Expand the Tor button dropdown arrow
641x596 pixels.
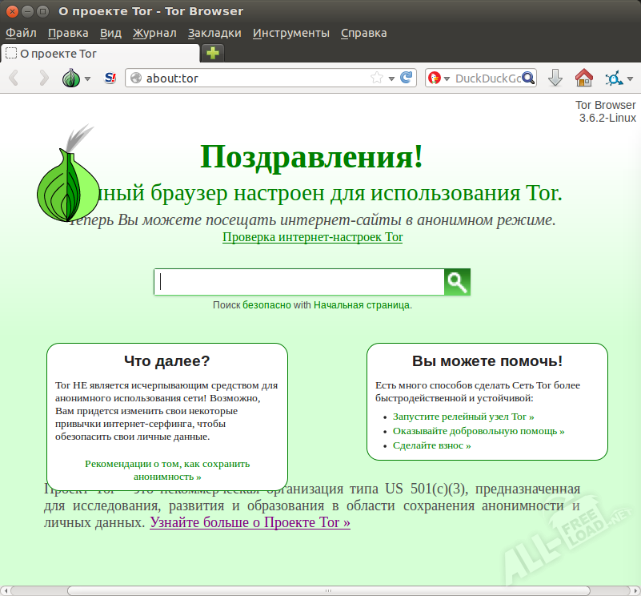[87, 79]
